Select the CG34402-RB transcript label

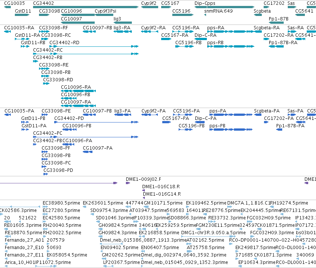coord(48,58)
